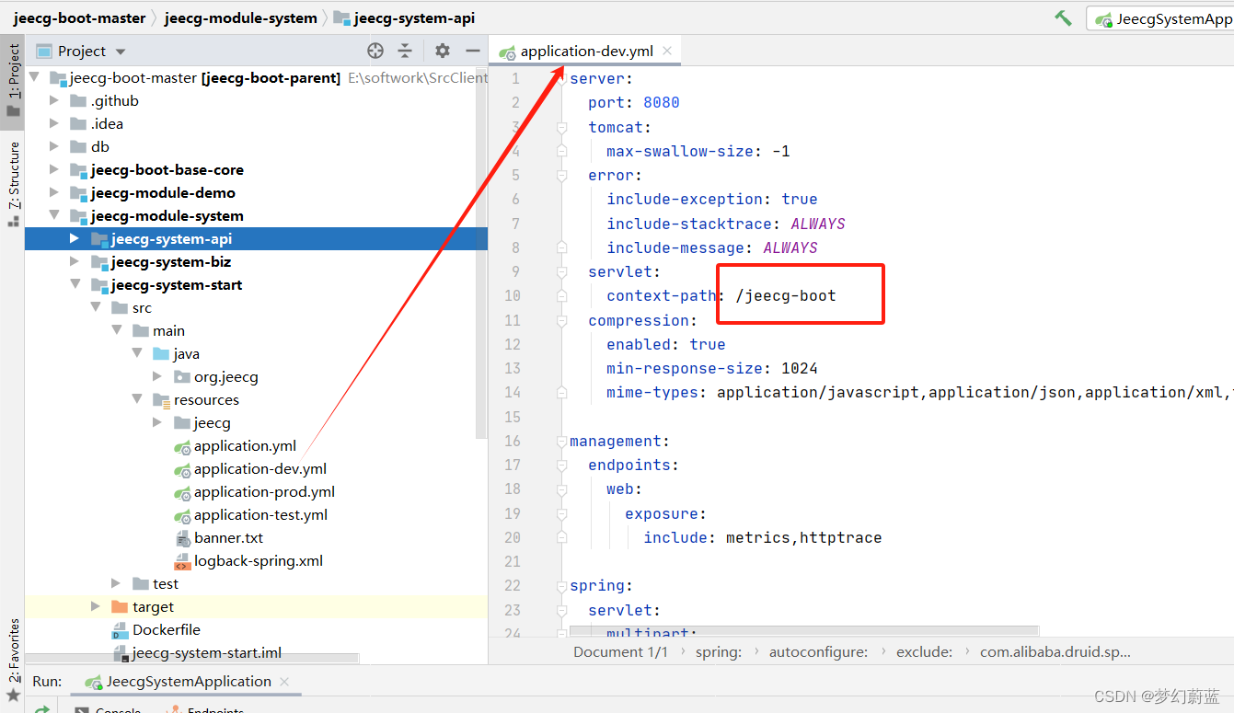The image size is (1234, 713).
Task: Click the locate-in-tree crosshair icon
Action: 375,51
